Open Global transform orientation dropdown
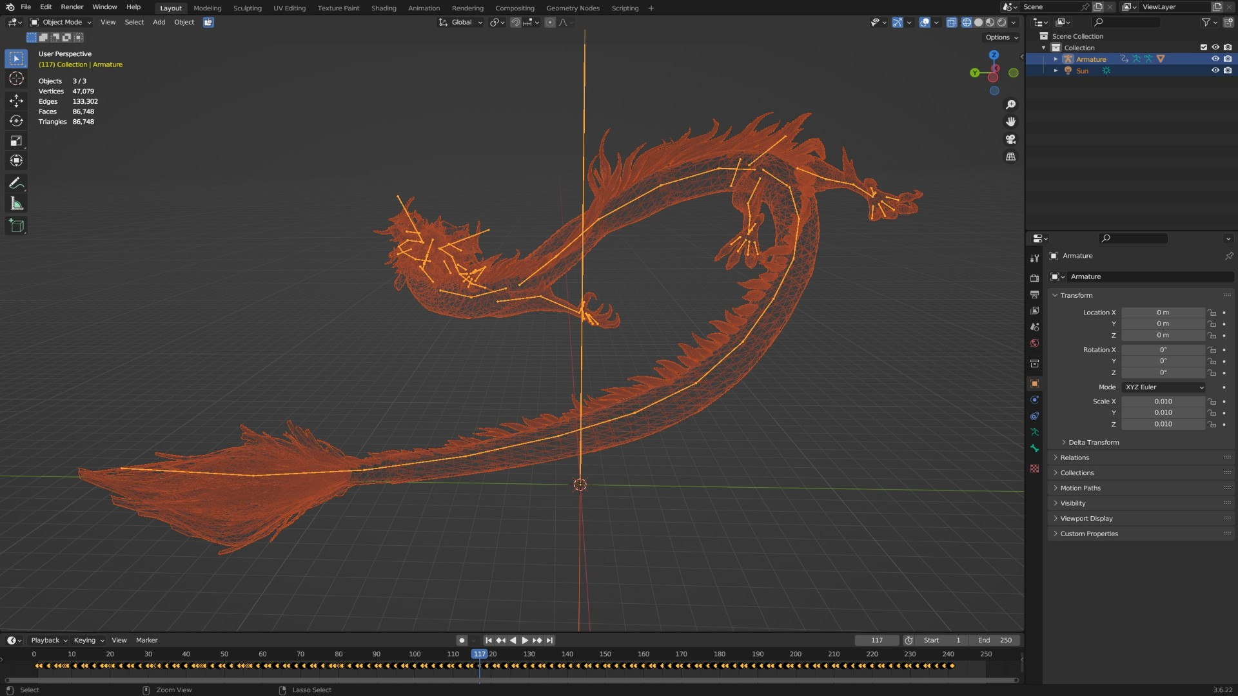 460,22
